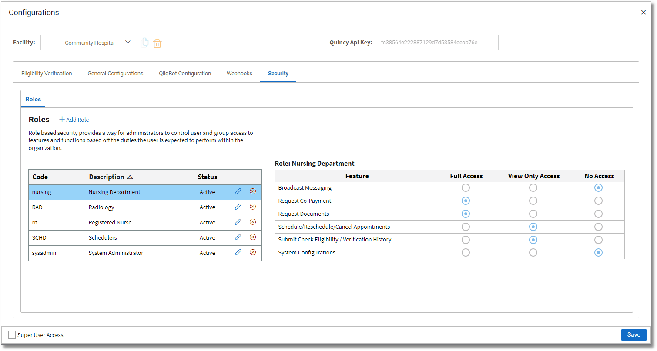Image resolution: width=657 pixels, height=351 pixels.
Task: Close the Configurations dialog
Action: (x=644, y=13)
